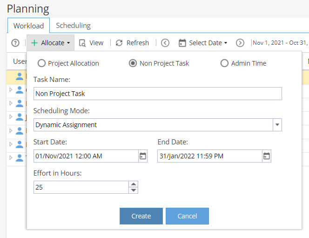The width and height of the screenshot is (309, 238).
Task: Click the Cancel button
Action: pos(187,216)
